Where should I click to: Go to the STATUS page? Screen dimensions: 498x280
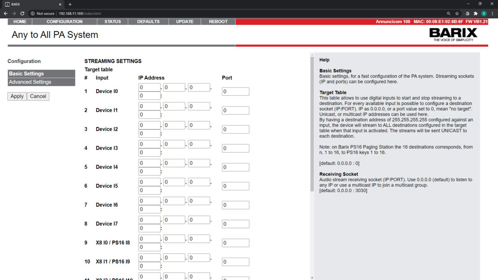[112, 22]
